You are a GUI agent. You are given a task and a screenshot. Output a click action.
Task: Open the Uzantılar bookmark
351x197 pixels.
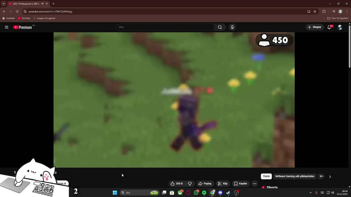9,18
